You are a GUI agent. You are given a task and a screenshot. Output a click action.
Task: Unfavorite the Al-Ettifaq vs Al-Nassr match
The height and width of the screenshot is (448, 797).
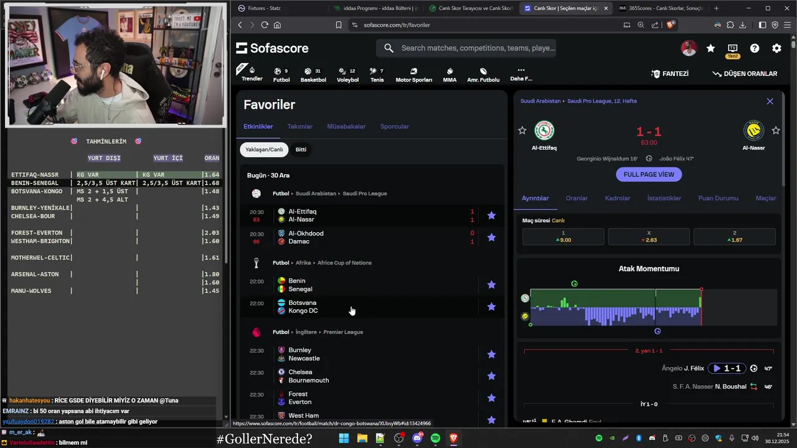pyautogui.click(x=491, y=215)
